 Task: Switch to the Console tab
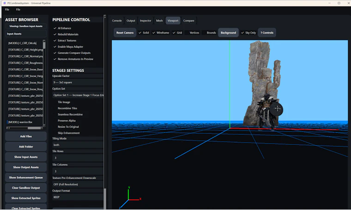pyautogui.click(x=117, y=21)
